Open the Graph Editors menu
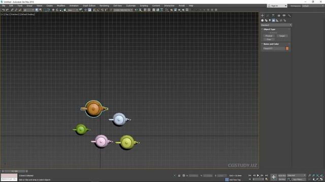 pos(89,6)
